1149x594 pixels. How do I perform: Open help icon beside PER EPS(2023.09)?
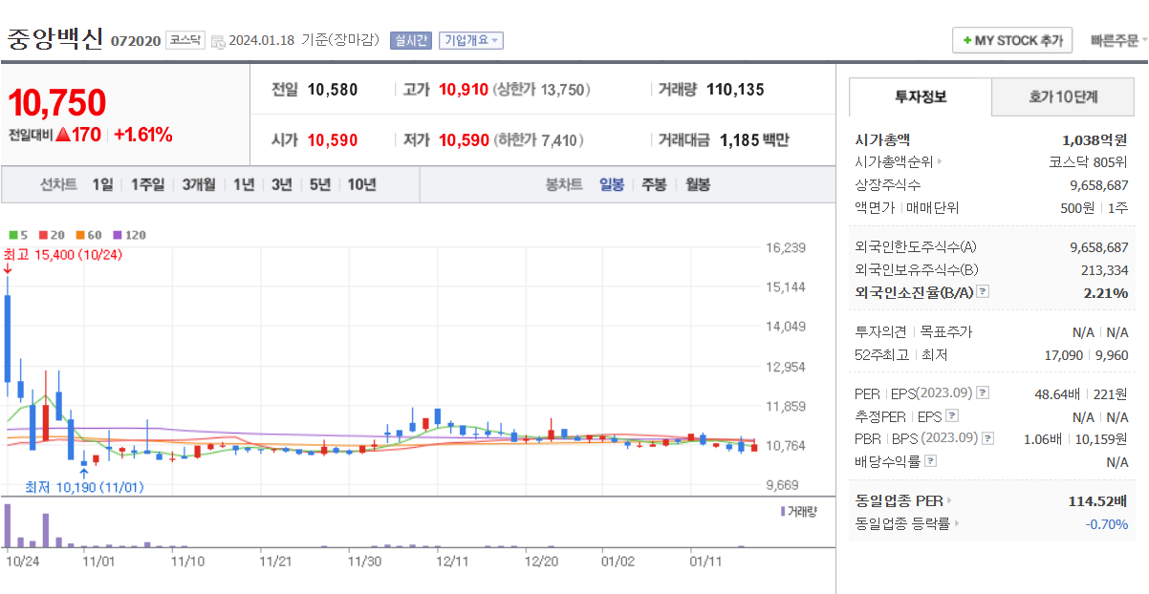pyautogui.click(x=983, y=393)
